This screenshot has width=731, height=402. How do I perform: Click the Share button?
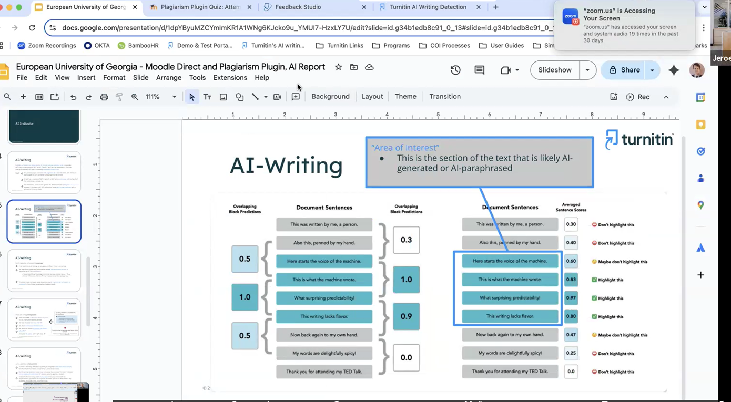(624, 70)
